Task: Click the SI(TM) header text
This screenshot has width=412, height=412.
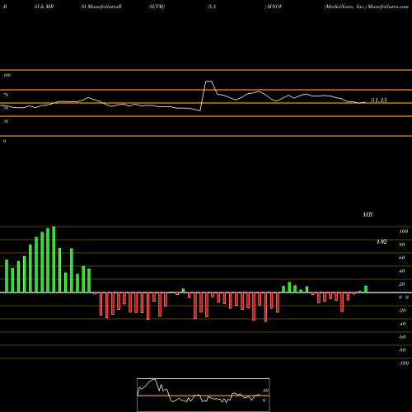Action: coord(157,7)
